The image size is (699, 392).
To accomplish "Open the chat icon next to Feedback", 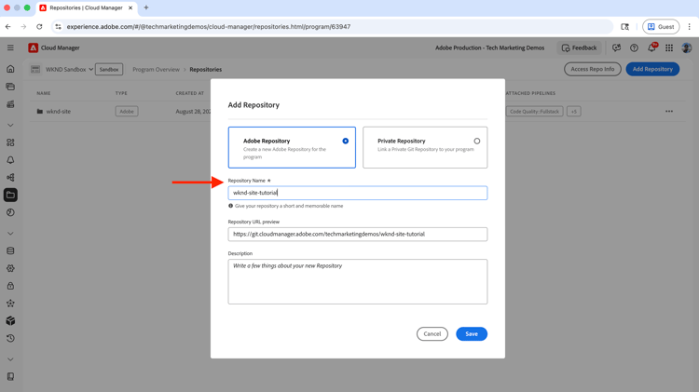I will (x=617, y=47).
